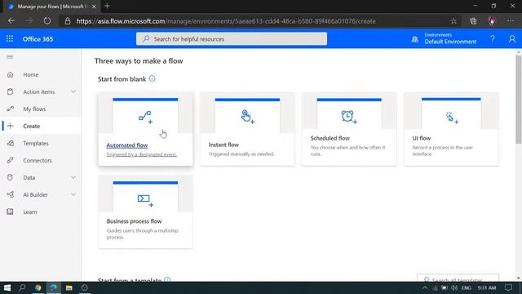Open Windows taskbar search
This screenshot has width=522, height=294.
pyautogui.click(x=22, y=287)
